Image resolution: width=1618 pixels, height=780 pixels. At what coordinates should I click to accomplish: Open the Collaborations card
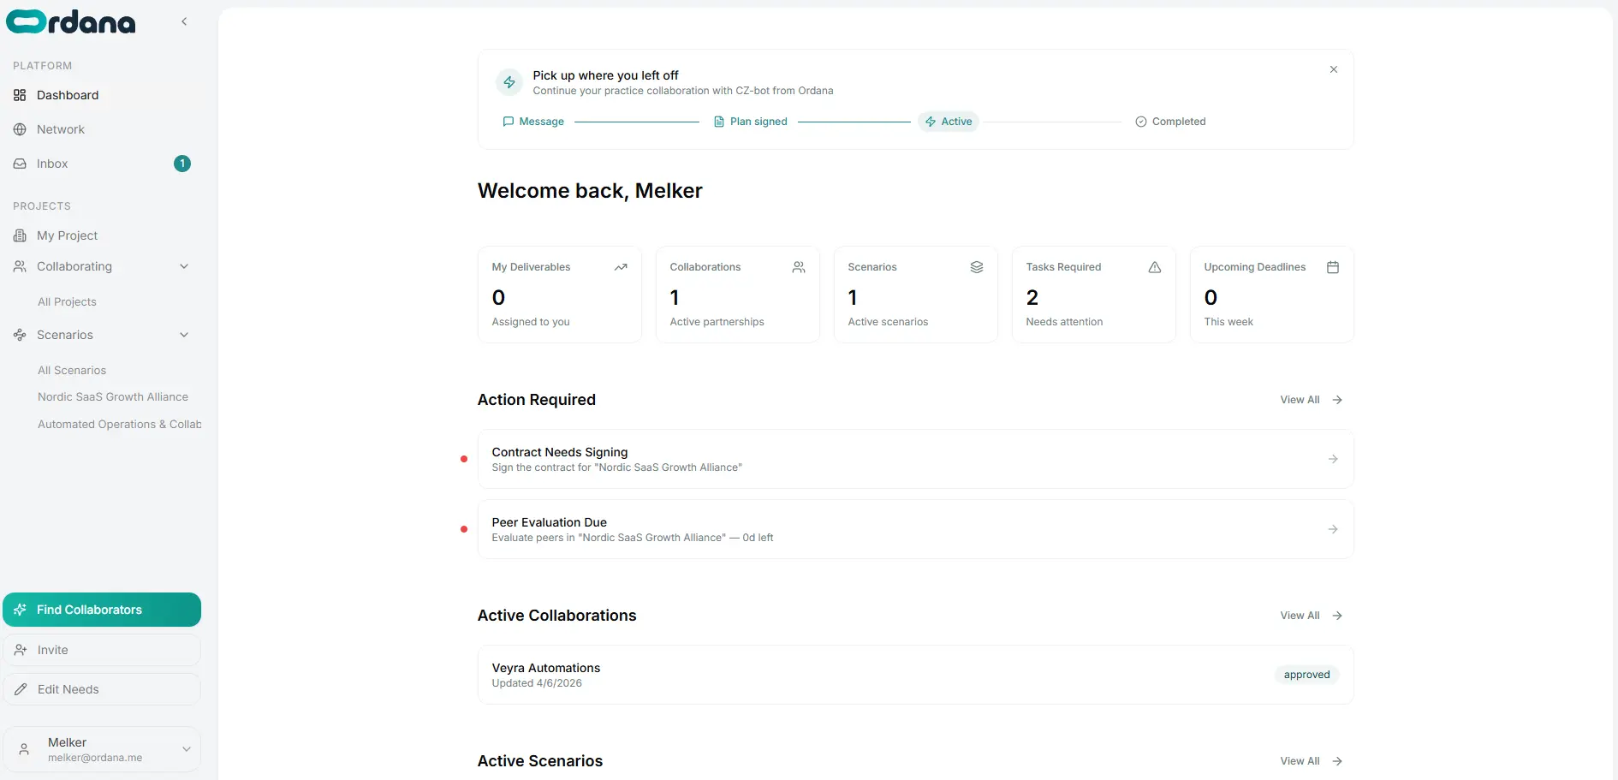[x=738, y=295]
